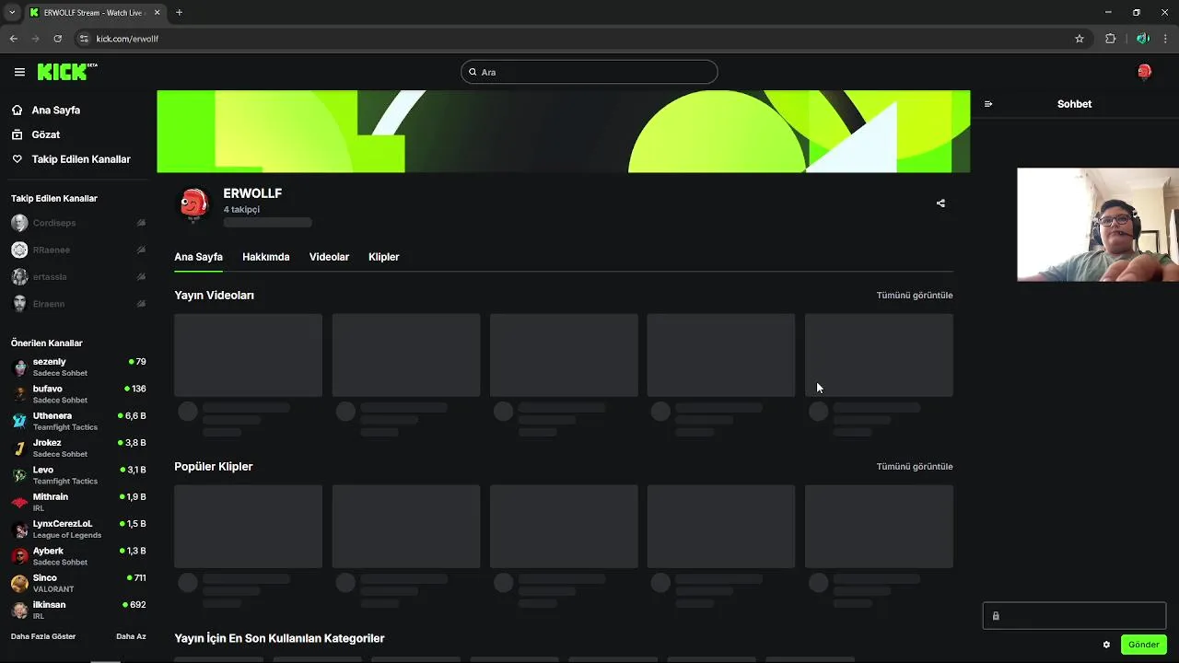1179x663 pixels.
Task: Click the first Popüler Klipler thumbnail placeholder
Action: (x=249, y=527)
